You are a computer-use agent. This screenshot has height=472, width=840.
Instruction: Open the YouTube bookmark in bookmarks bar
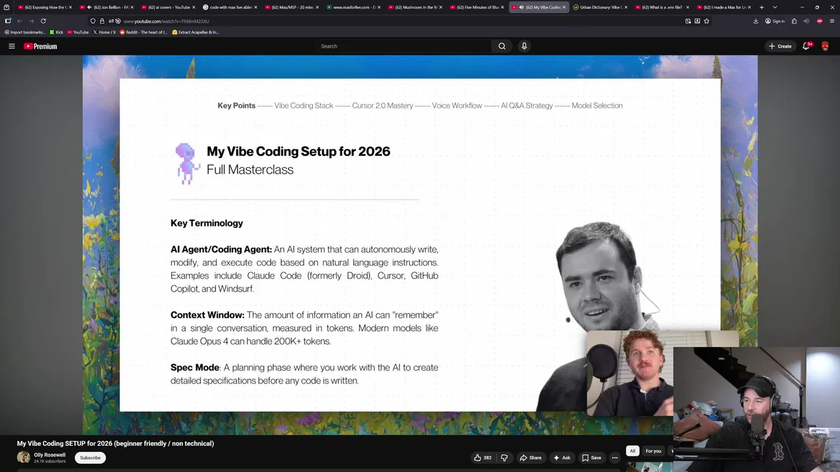coord(77,32)
